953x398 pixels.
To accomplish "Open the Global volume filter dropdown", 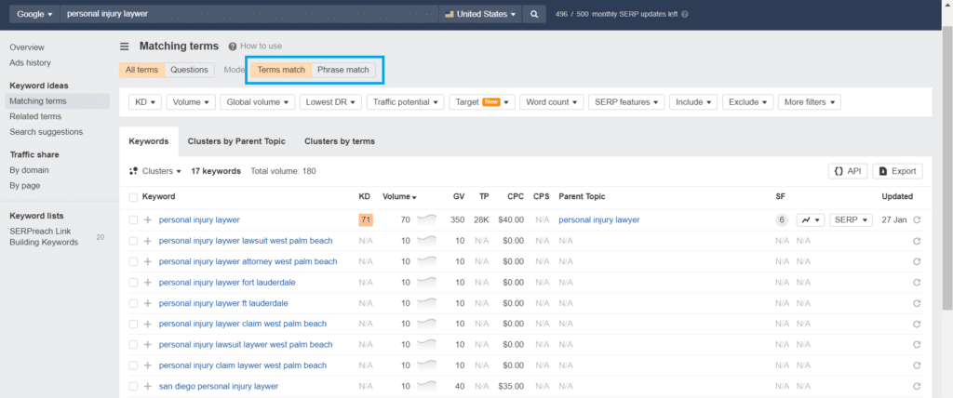I will [x=258, y=102].
